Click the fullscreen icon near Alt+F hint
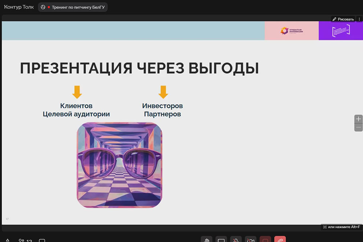This screenshot has width=363, height=242. 325,227
